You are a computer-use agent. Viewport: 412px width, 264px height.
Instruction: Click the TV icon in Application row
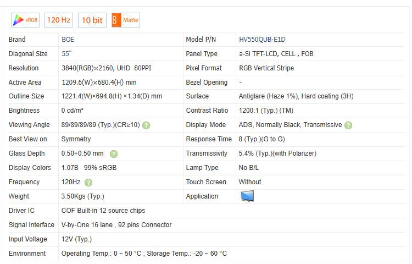247,196
